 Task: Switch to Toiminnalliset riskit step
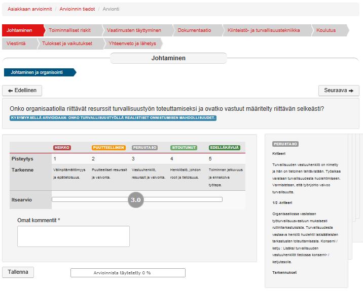click(72, 30)
